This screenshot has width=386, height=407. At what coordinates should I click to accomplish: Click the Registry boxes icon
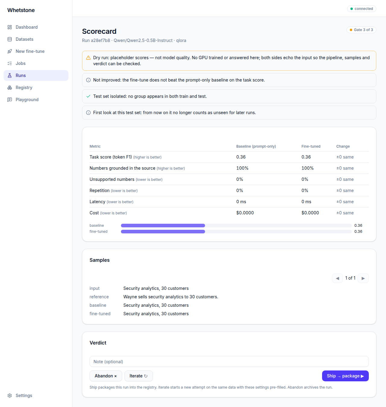[x=10, y=88]
